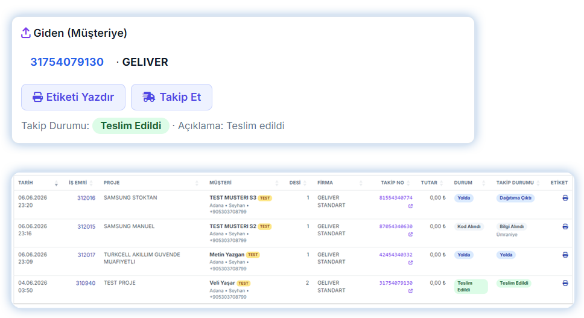Image resolution: width=584 pixels, height=318 pixels.
Task: Open external link icon under 87054340630
Action: [410, 234]
